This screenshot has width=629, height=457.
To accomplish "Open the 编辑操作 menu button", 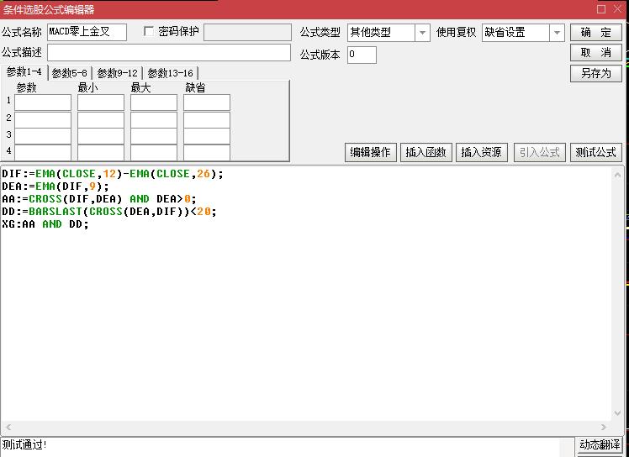I will coord(370,152).
